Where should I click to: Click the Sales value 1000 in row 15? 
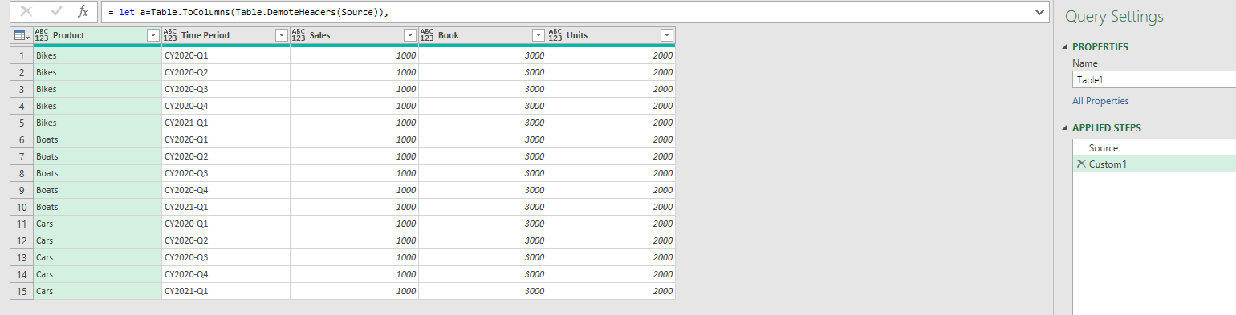(x=354, y=291)
